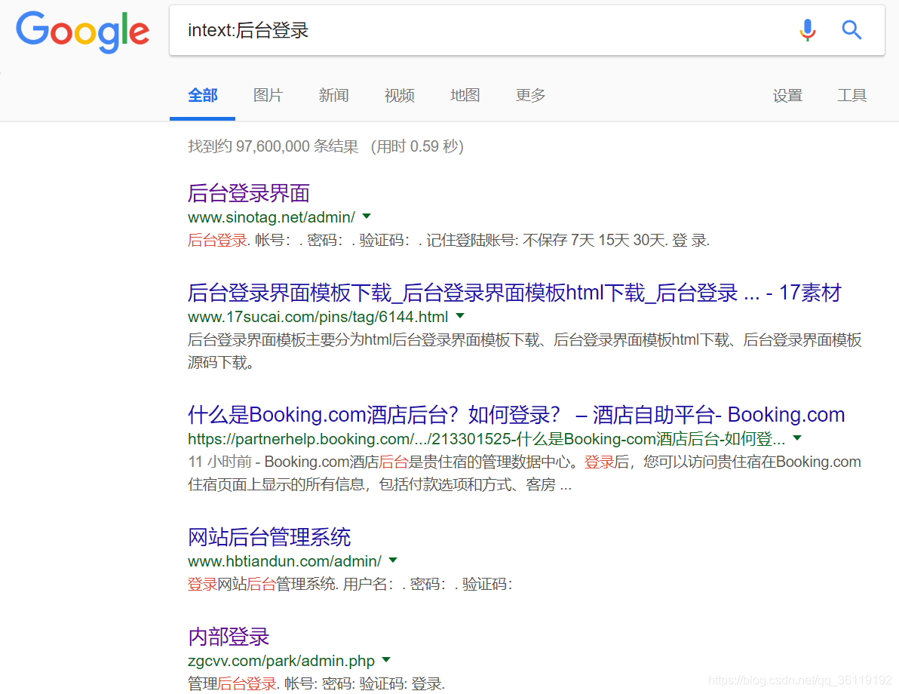Click the partnerhelp.booking.com URL text
899x694 pixels.
pyautogui.click(x=486, y=439)
